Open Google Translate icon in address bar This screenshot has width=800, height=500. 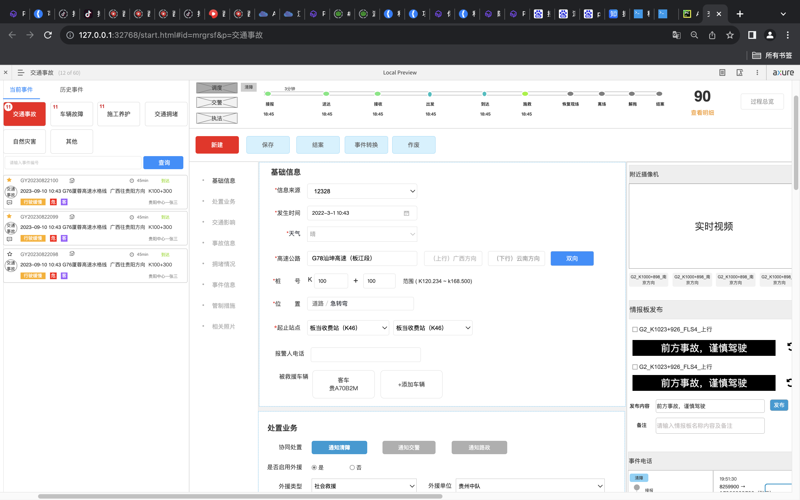click(x=676, y=35)
